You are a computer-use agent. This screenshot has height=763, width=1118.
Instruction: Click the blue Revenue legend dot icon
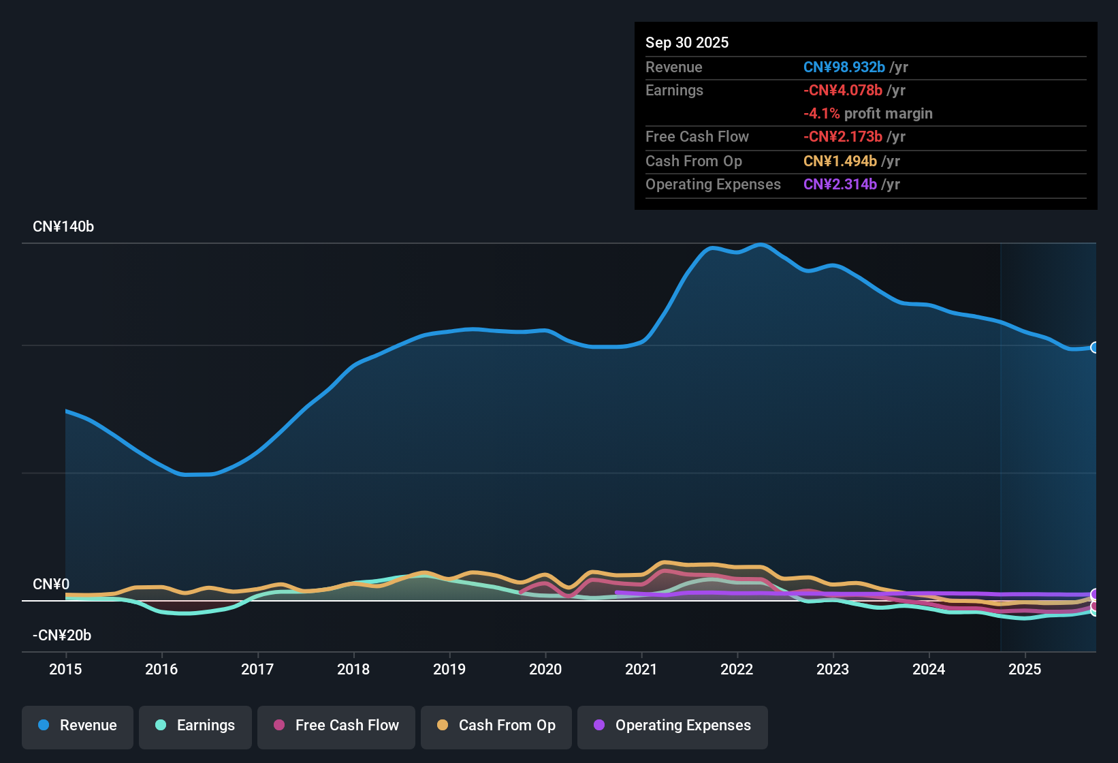coord(43,726)
